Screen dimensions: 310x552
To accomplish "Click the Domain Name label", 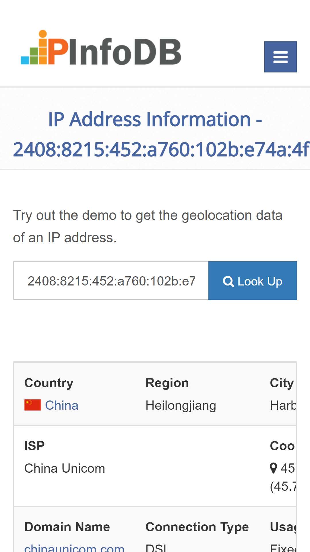I will tap(67, 527).
